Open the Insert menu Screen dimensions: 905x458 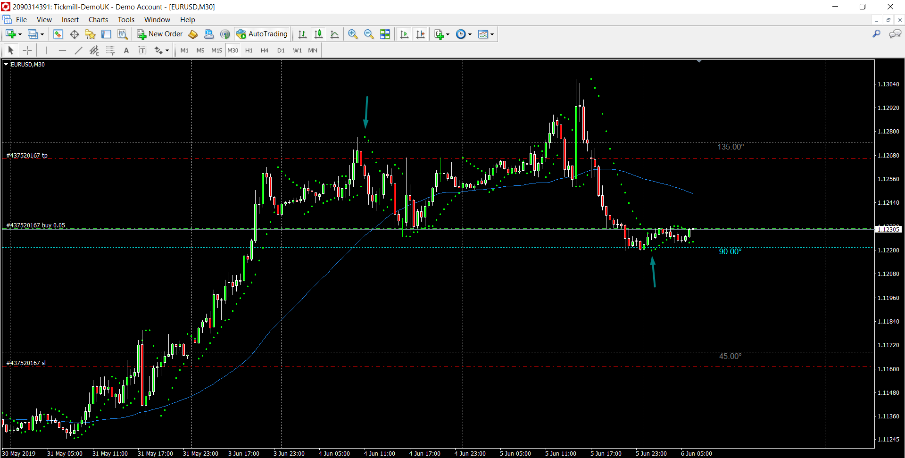point(70,20)
